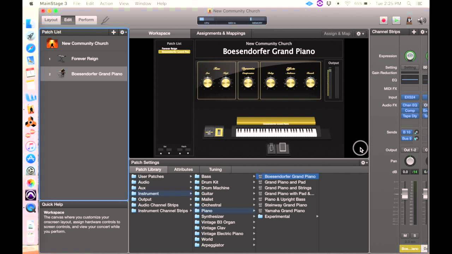
Task: Open Safari from the Dock
Action: (x=31, y=48)
